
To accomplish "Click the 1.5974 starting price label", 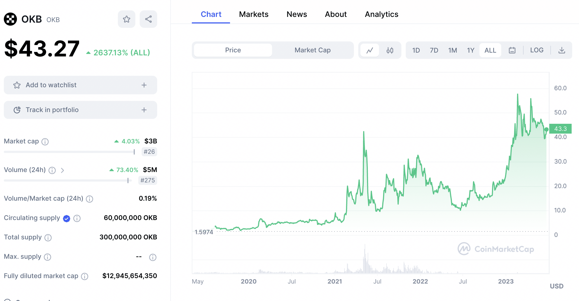I will pos(204,232).
